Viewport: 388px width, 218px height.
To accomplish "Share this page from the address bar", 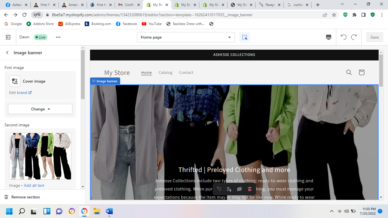I will tap(325, 15).
